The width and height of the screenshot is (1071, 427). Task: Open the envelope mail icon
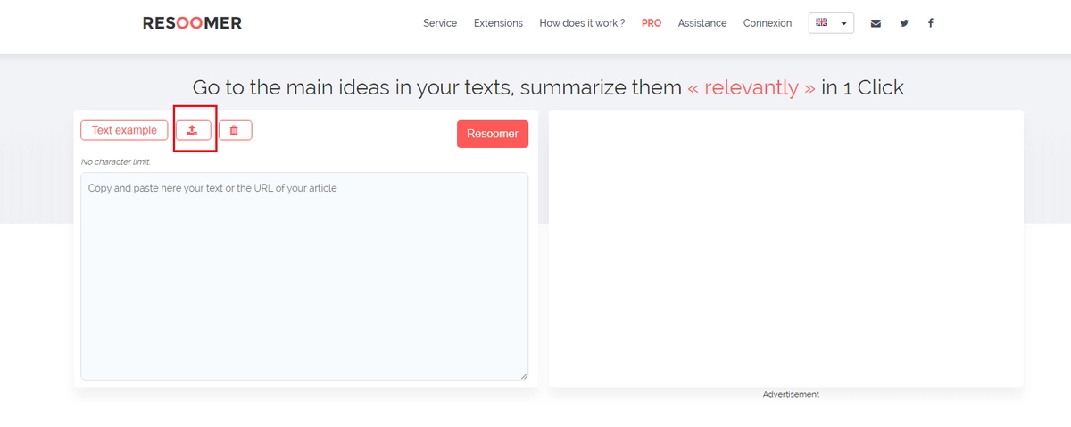876,23
